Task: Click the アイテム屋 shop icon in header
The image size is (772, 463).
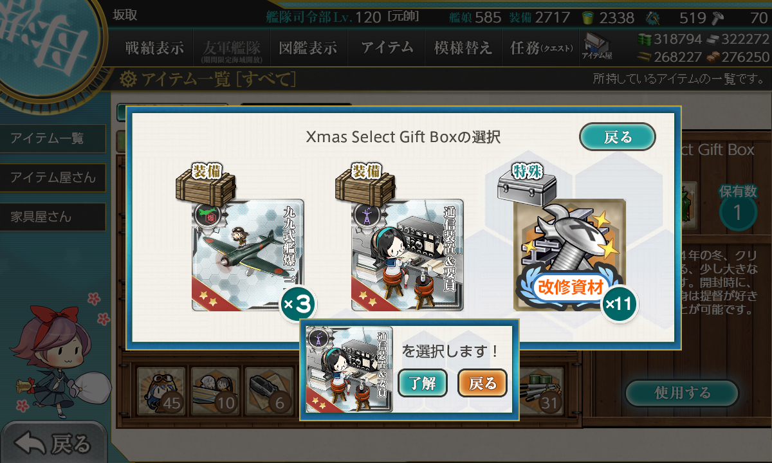Action: pos(598,47)
